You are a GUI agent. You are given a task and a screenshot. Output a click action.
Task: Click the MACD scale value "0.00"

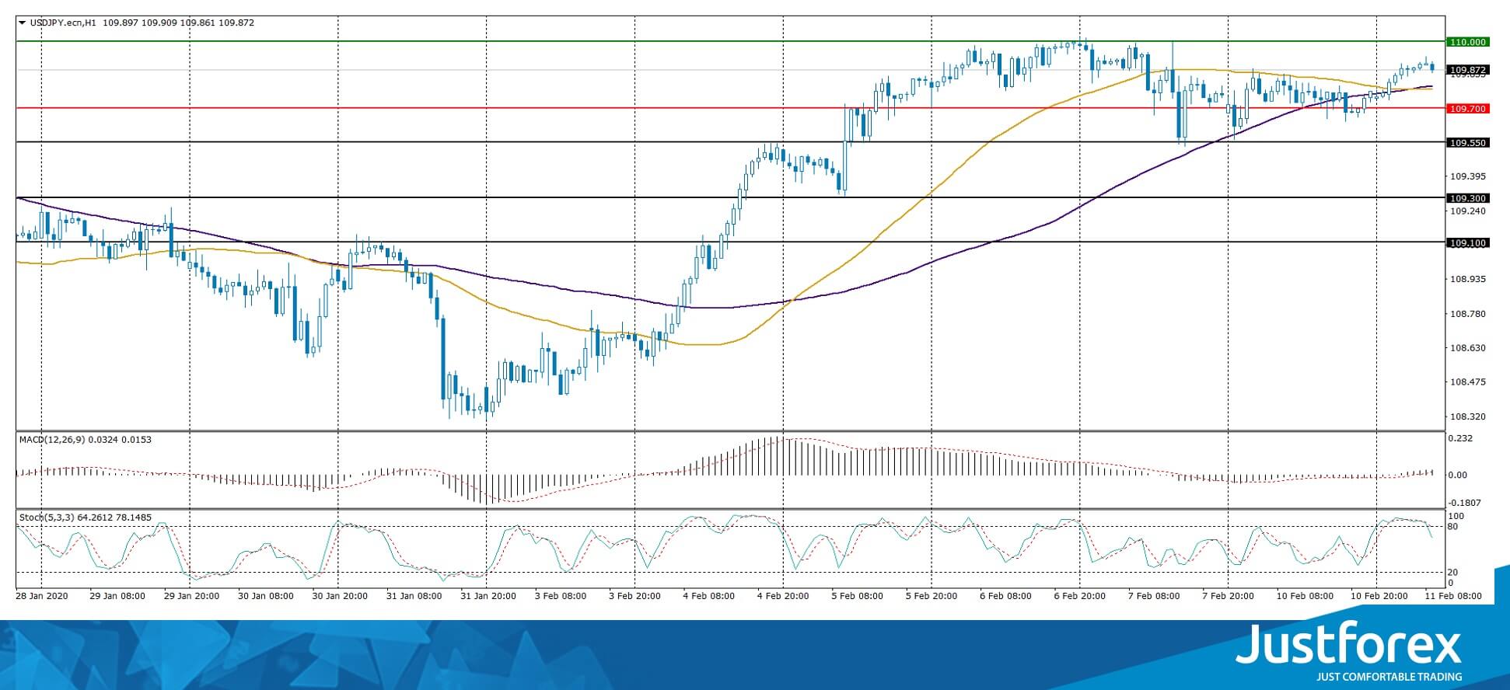point(1458,475)
